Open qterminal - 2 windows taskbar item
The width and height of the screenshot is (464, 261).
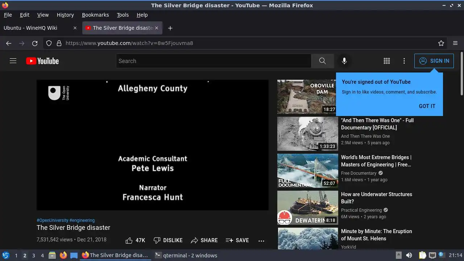tap(186, 255)
